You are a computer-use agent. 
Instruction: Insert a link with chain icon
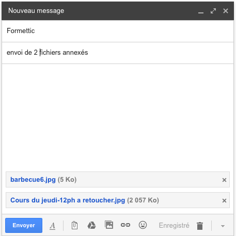coord(125,225)
